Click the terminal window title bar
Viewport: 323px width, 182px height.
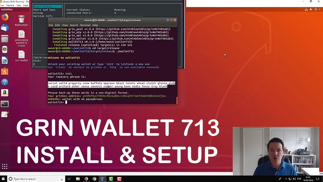coord(112,20)
